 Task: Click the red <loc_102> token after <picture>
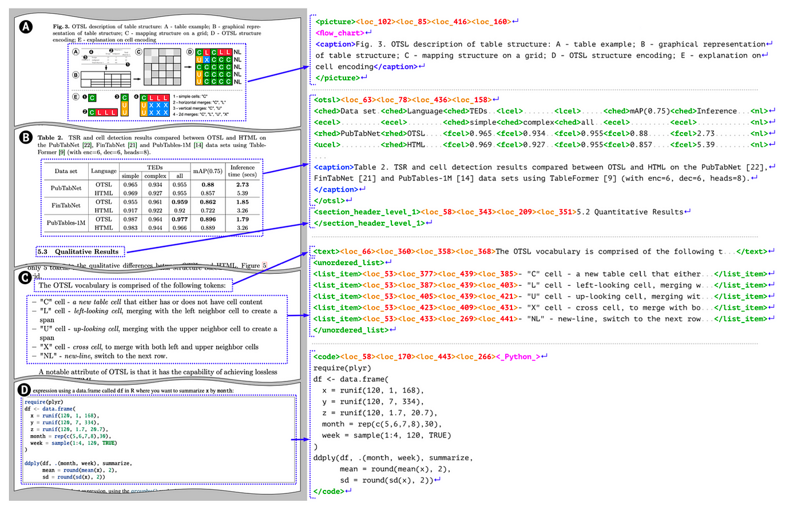(374, 22)
